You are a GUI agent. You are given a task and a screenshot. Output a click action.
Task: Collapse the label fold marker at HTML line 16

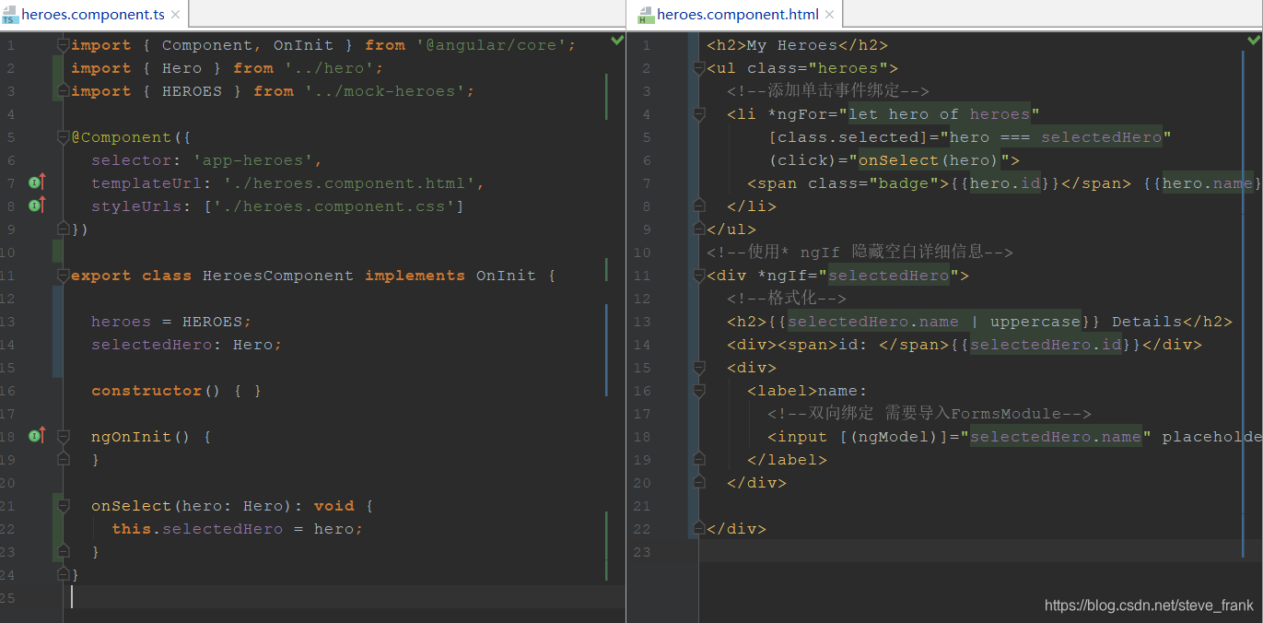[x=699, y=390]
